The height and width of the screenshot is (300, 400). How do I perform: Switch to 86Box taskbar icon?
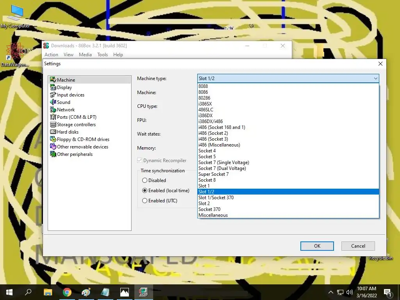coord(143,292)
